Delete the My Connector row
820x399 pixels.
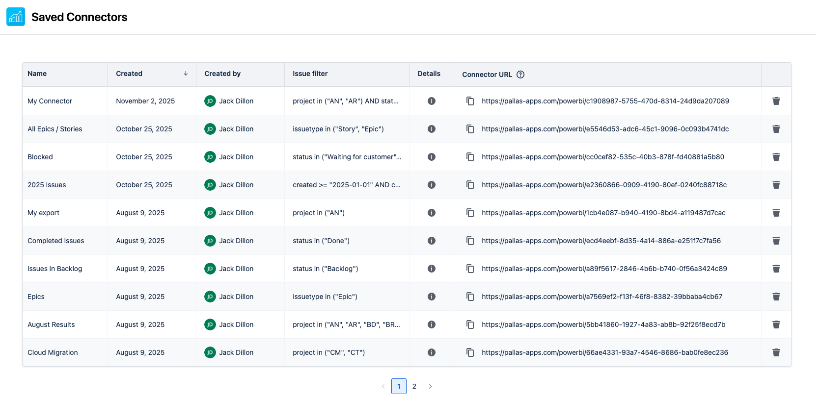pos(776,101)
